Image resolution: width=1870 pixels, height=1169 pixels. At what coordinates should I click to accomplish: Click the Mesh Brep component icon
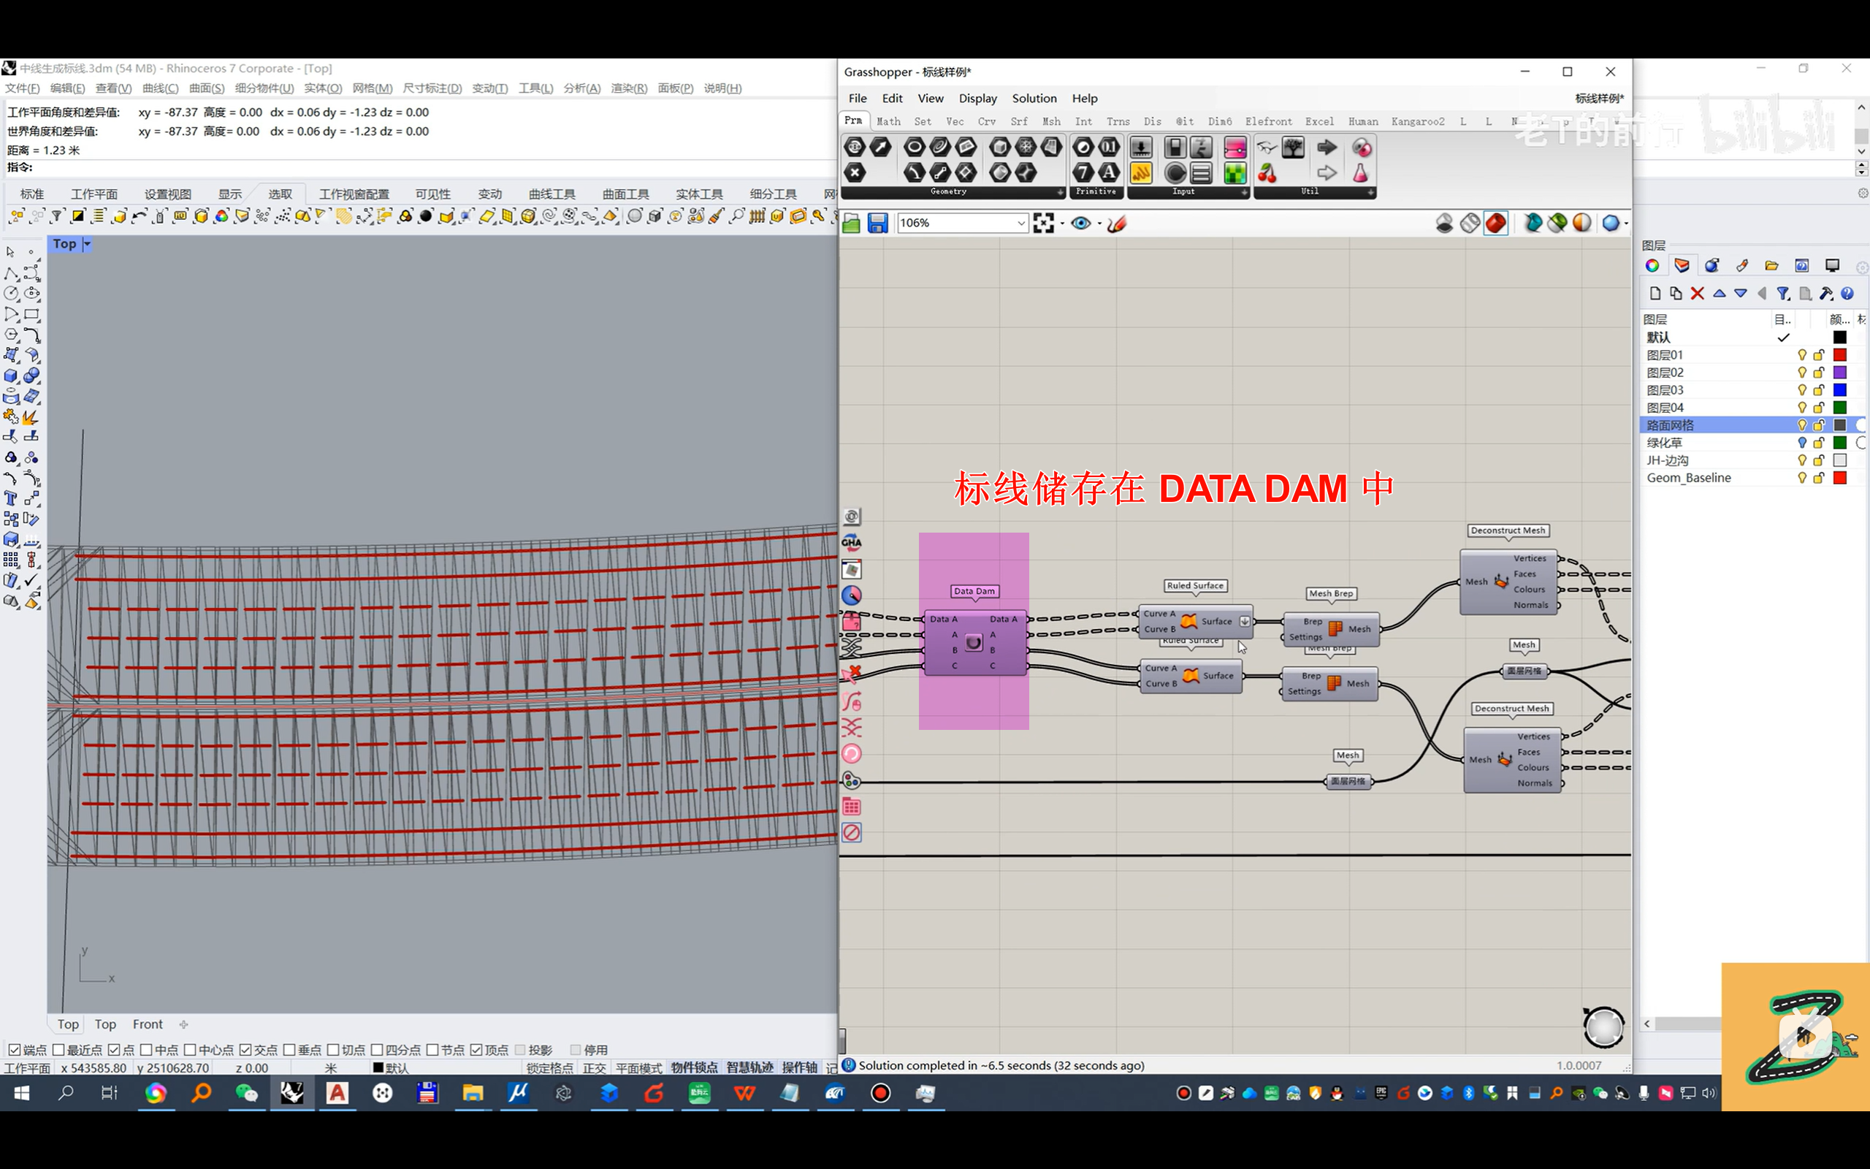pyautogui.click(x=1335, y=628)
